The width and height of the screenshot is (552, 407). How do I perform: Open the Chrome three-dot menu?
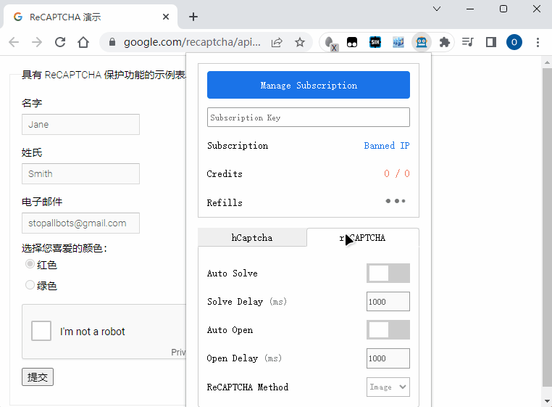(538, 42)
